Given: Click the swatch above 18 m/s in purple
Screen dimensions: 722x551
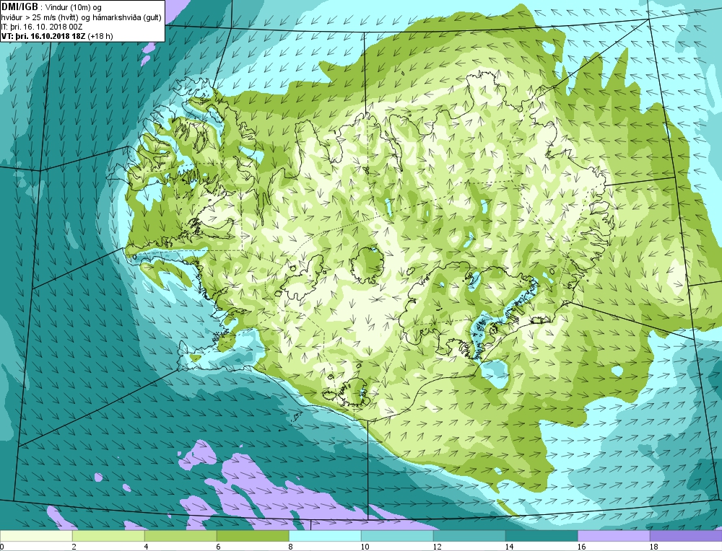Looking at the screenshot, I should [686, 536].
